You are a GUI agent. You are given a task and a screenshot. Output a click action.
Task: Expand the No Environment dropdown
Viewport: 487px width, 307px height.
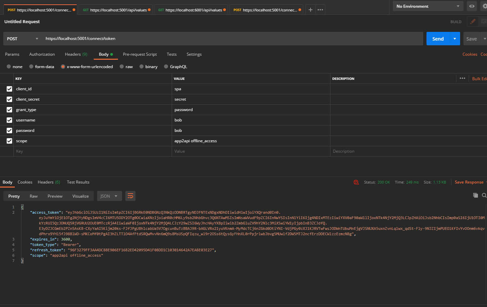[427, 6]
